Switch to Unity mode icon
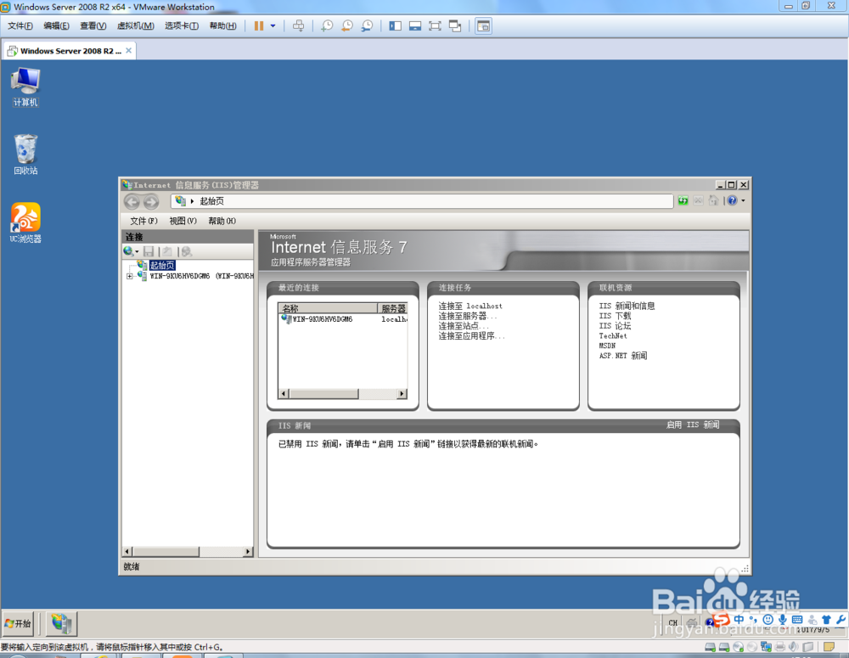Screen dimensions: 849x658 click(455, 25)
